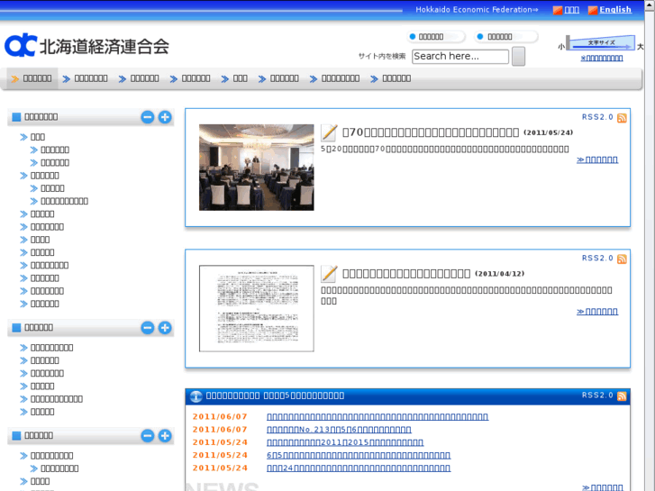The width and height of the screenshot is (655, 491).
Task: Click the pencil icon of the 2011/04/12 article
Action: point(329,273)
